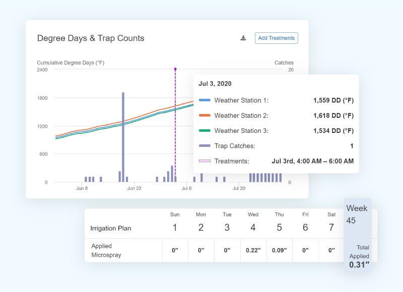Click the 'Cumulative Degree Days (°F)' axis label
Image resolution: width=403 pixels, height=292 pixels.
pos(71,62)
